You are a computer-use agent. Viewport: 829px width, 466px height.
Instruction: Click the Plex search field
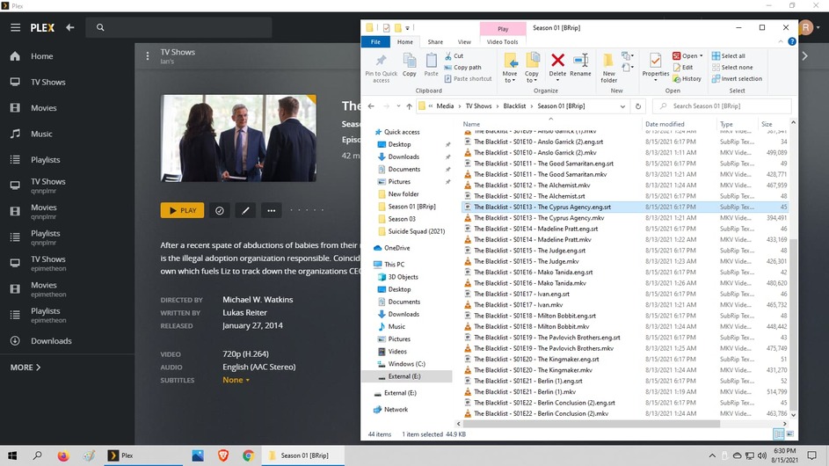click(179, 27)
